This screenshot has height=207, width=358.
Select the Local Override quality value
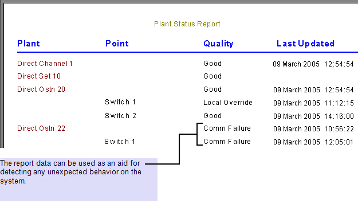tap(228, 103)
